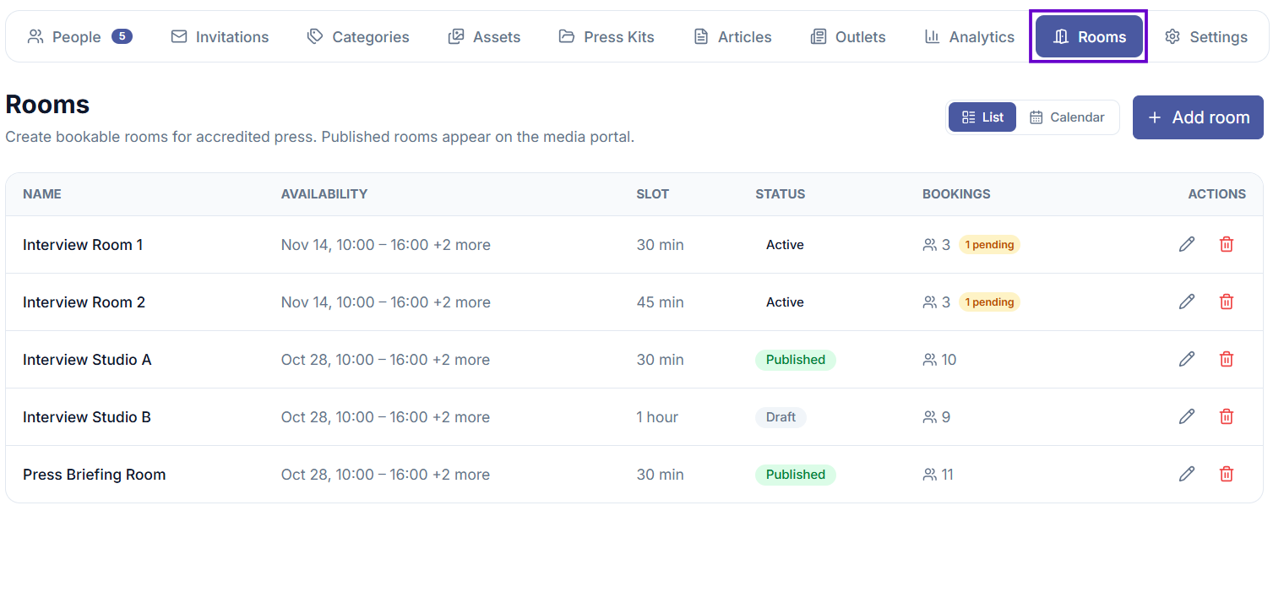
Task: Open the People tab
Action: [x=79, y=36]
